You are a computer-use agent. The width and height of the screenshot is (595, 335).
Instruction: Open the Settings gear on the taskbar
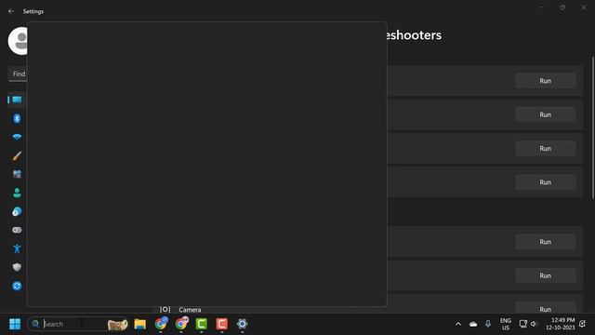[x=242, y=324]
